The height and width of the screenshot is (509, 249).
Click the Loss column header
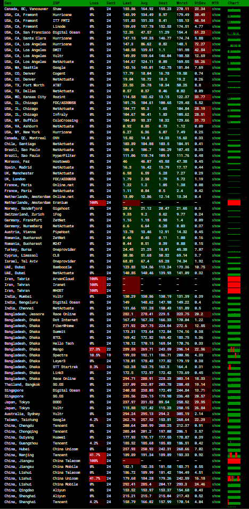(93, 3)
